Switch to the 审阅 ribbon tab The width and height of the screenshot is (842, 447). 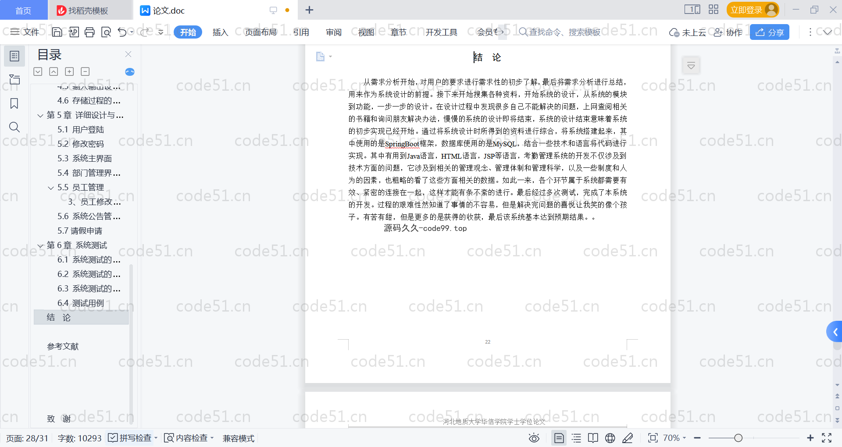coord(334,32)
